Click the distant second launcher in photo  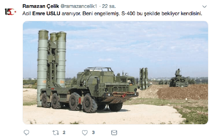(x=144, y=78)
